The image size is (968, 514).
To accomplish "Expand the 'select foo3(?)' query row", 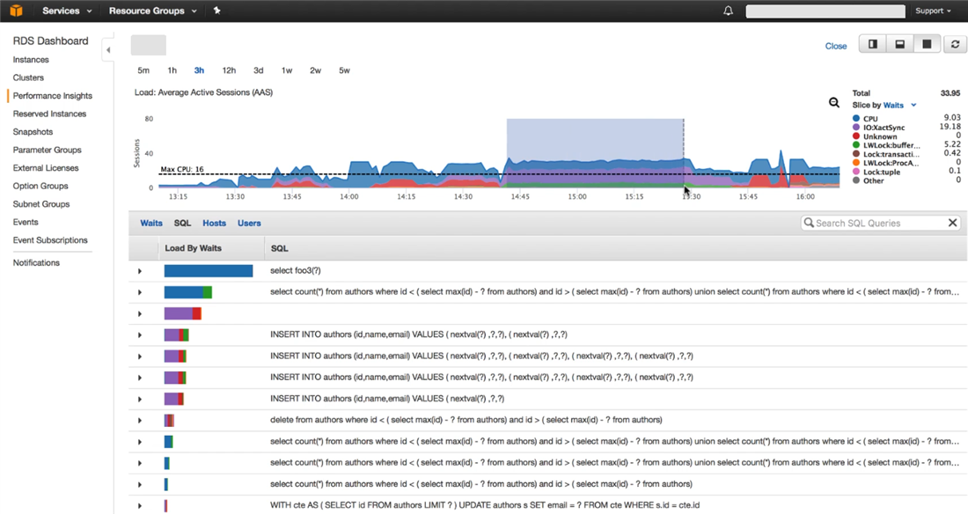I will [140, 271].
